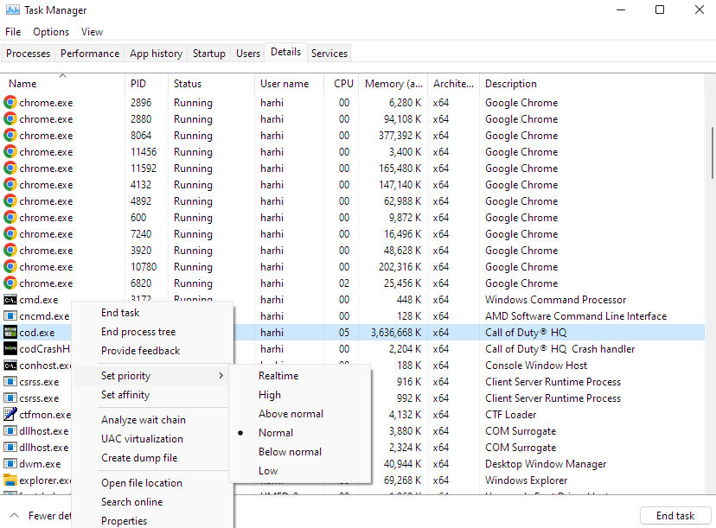Viewport: 716px width, 528px height.
Task: Click the codCrashHandler process icon
Action: point(10,349)
